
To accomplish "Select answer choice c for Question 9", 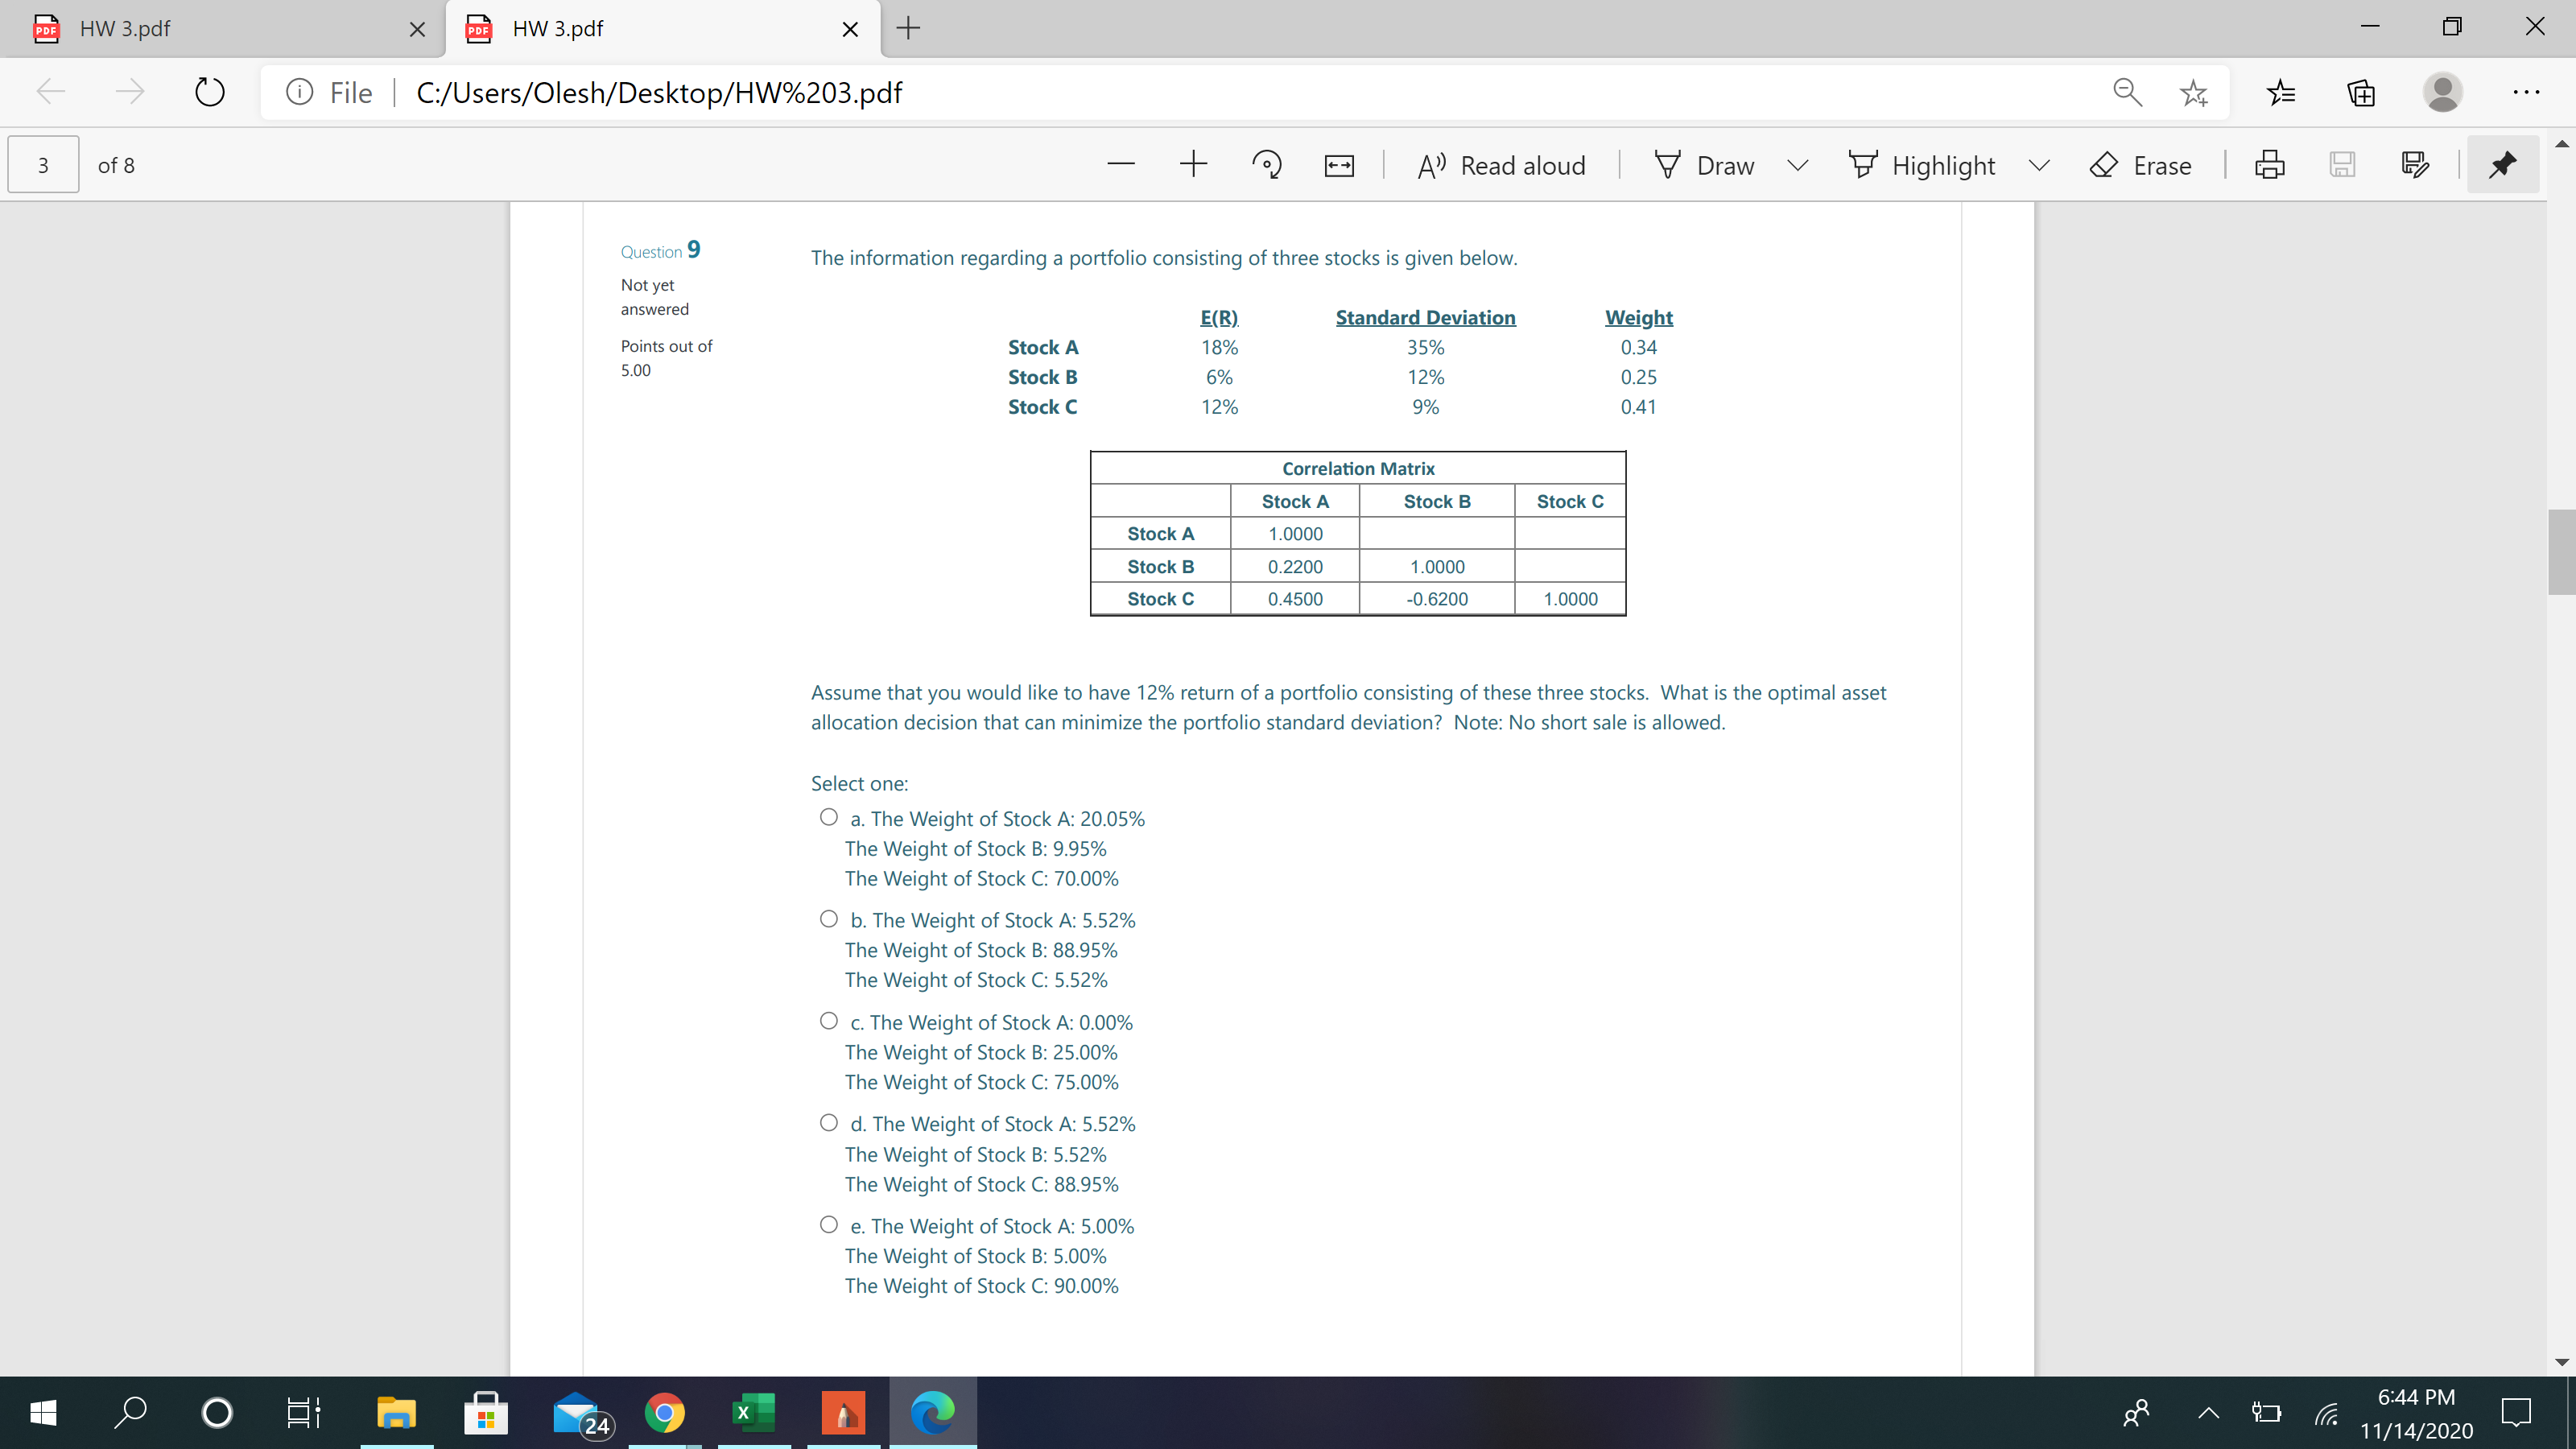I will pyautogui.click(x=828, y=1020).
